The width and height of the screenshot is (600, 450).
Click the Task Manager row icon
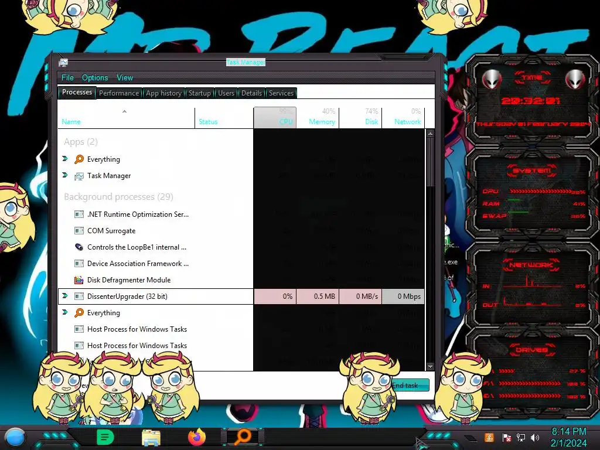[x=79, y=176]
